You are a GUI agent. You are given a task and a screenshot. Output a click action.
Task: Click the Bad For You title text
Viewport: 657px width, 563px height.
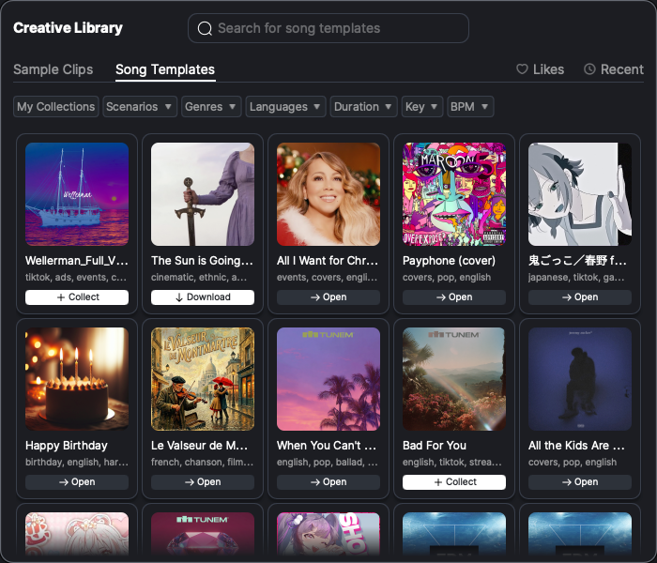coord(435,446)
